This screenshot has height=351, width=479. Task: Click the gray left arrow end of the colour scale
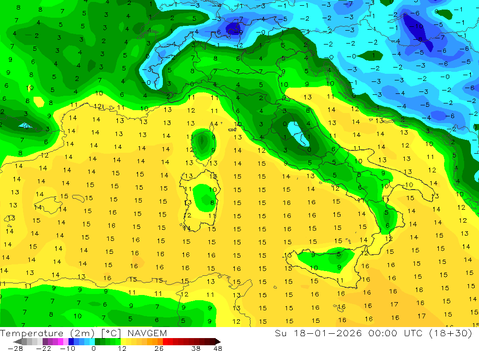(x=18, y=341)
